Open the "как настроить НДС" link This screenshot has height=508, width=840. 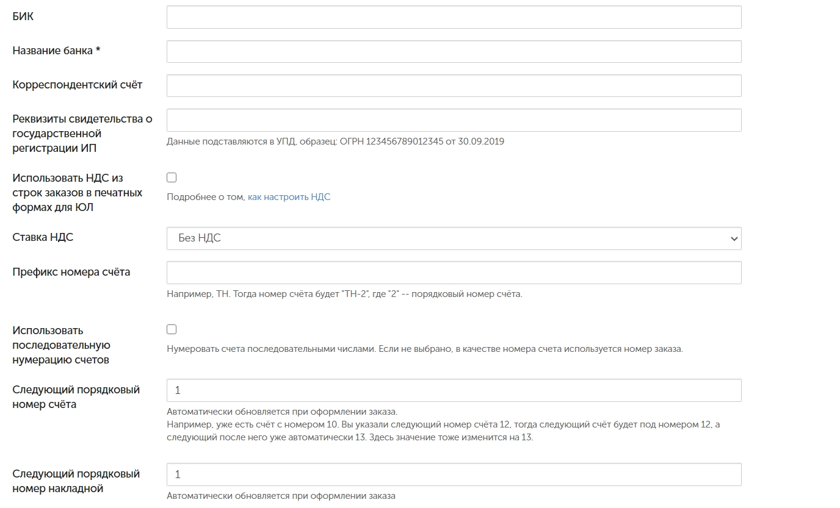click(289, 197)
